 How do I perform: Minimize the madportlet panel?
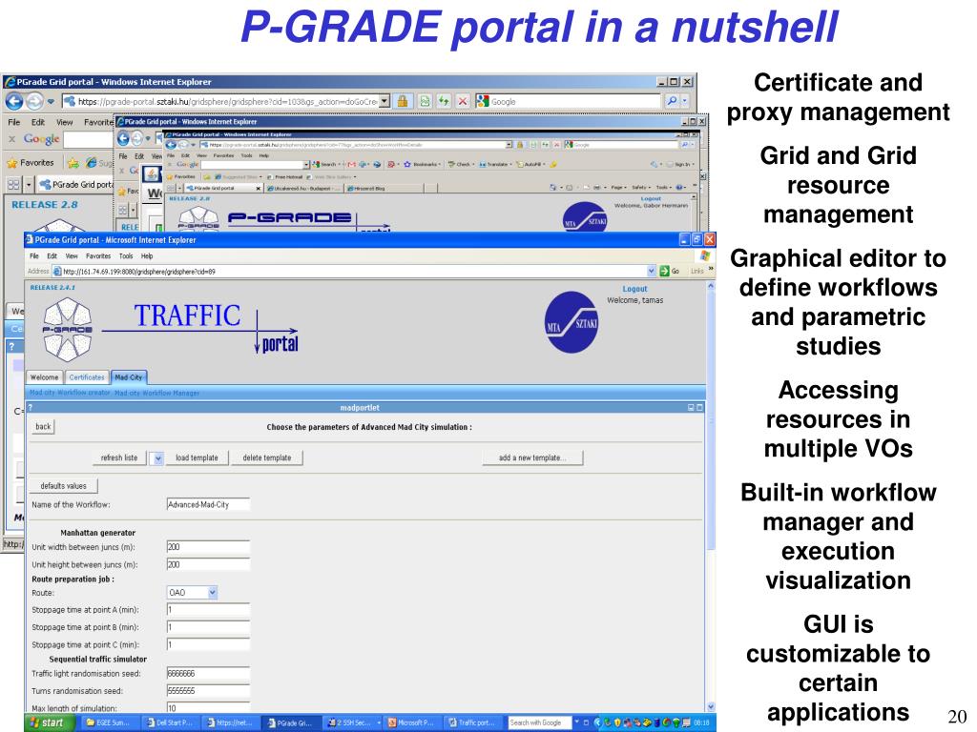691,408
